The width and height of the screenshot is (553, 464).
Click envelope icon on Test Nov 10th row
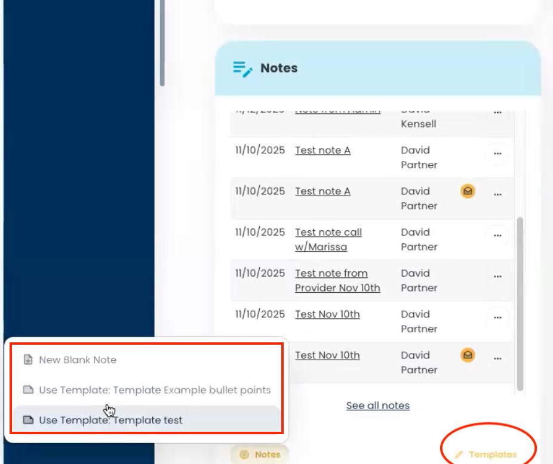pos(468,355)
